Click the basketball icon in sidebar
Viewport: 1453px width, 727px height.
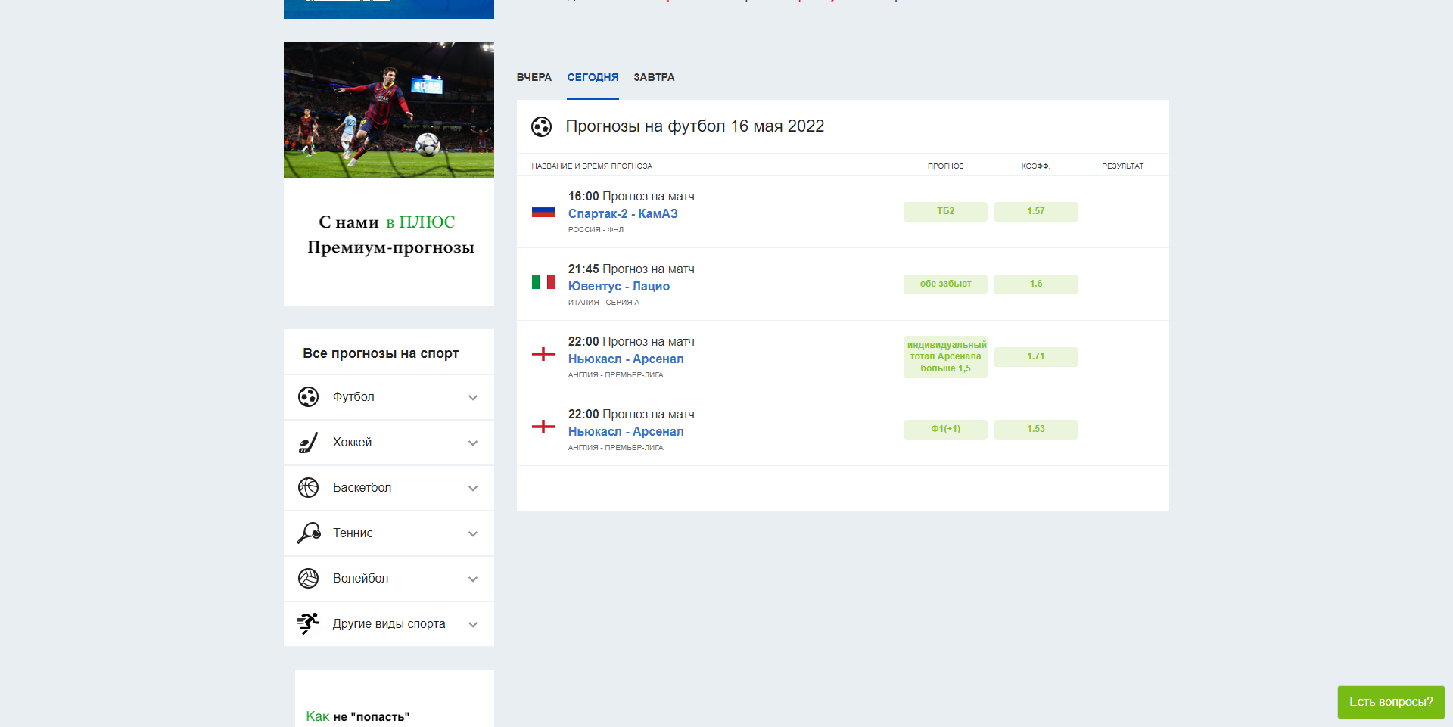coord(308,488)
